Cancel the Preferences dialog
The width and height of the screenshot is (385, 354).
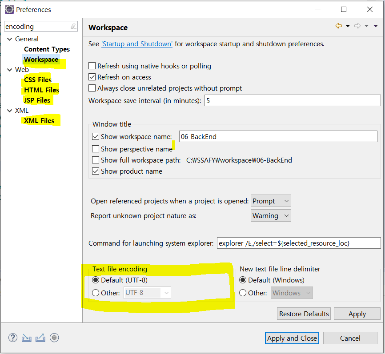[x=350, y=338]
